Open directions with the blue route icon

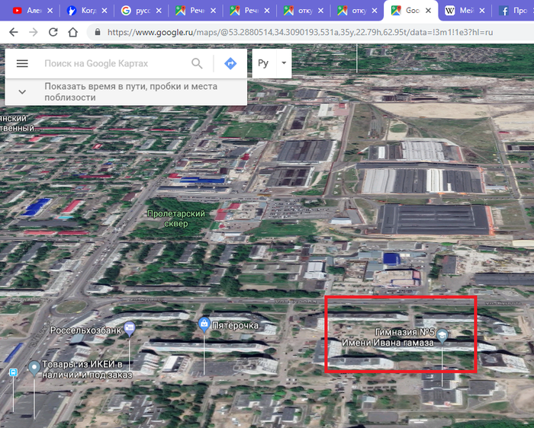pos(230,64)
